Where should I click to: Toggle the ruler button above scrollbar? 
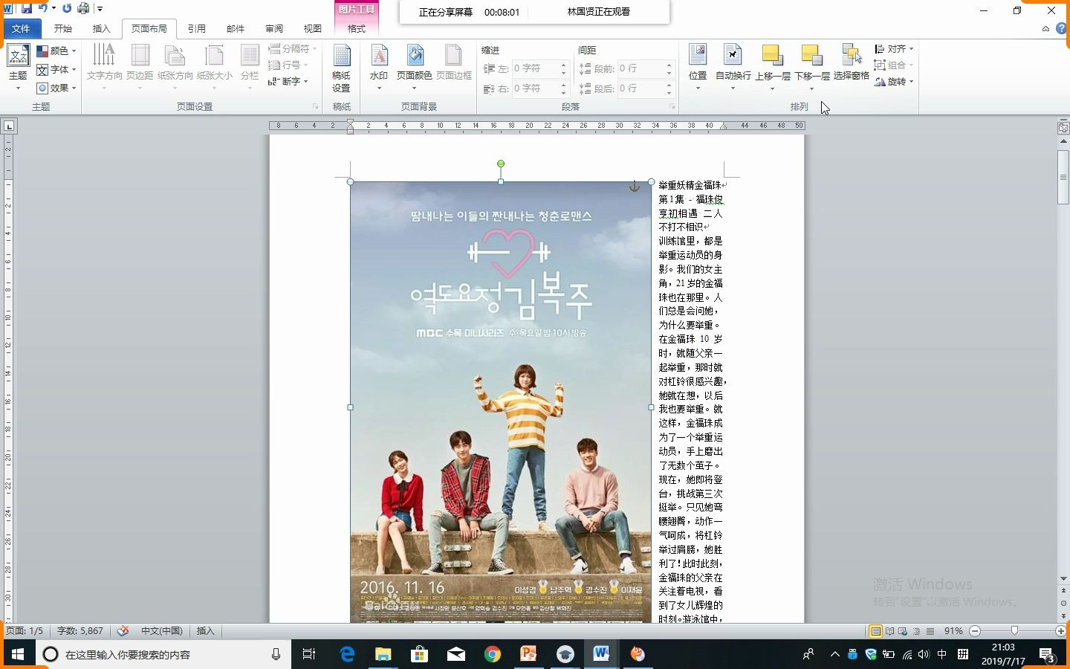pyautogui.click(x=1063, y=128)
